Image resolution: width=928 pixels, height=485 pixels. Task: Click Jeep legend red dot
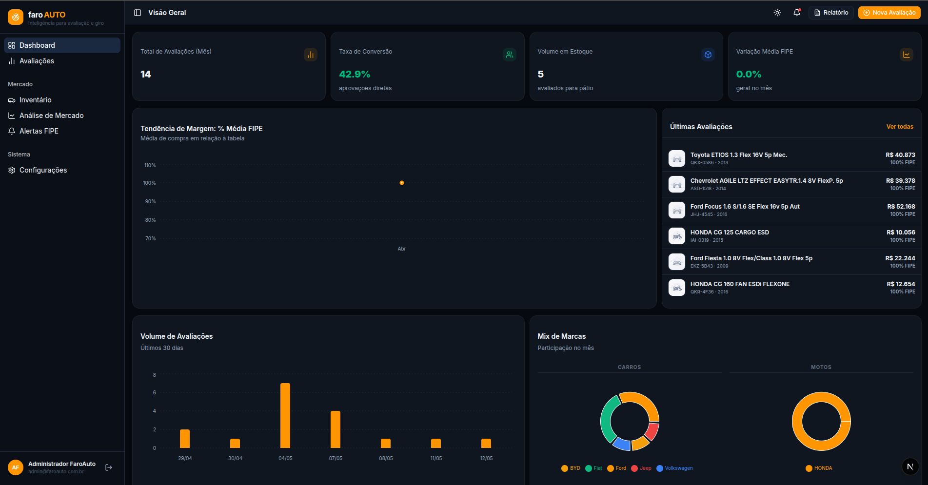point(634,468)
